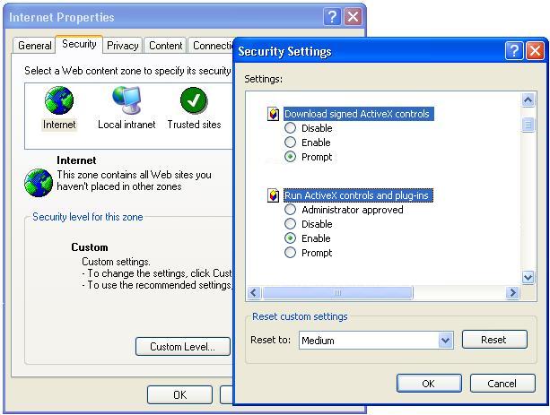Close the Internet Properties window
The width and height of the screenshot is (550, 415).
[353, 16]
